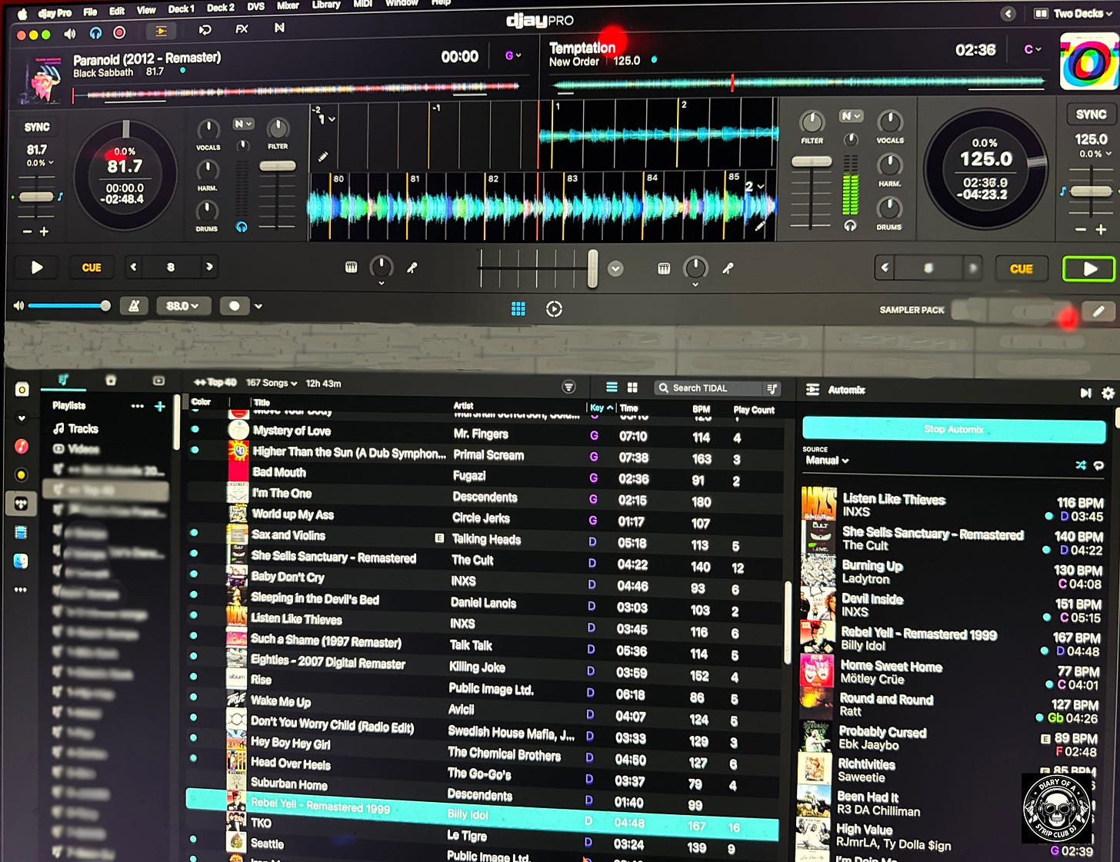Click the deck 1 waveform edit pencil
Screen dimensions: 1120x862
pyautogui.click(x=323, y=157)
